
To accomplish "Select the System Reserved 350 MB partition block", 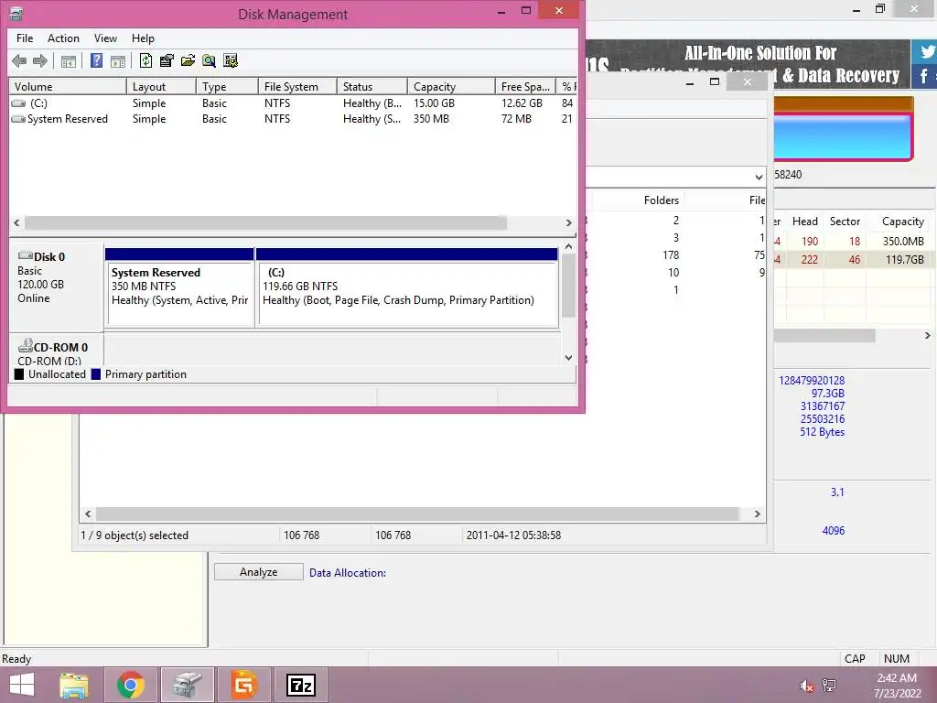I will pyautogui.click(x=179, y=287).
